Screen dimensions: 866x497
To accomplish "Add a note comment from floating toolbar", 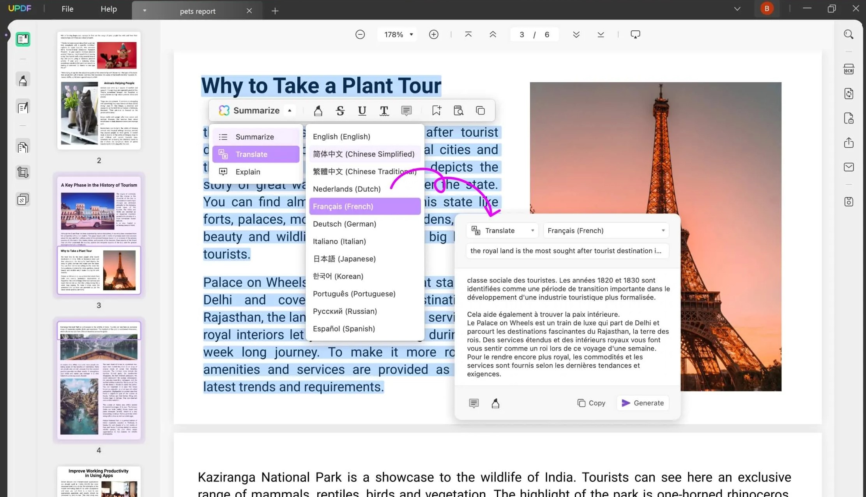I will 406,111.
